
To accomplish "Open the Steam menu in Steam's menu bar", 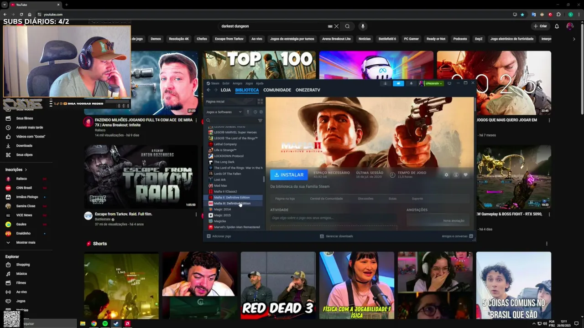I will pyautogui.click(x=215, y=83).
